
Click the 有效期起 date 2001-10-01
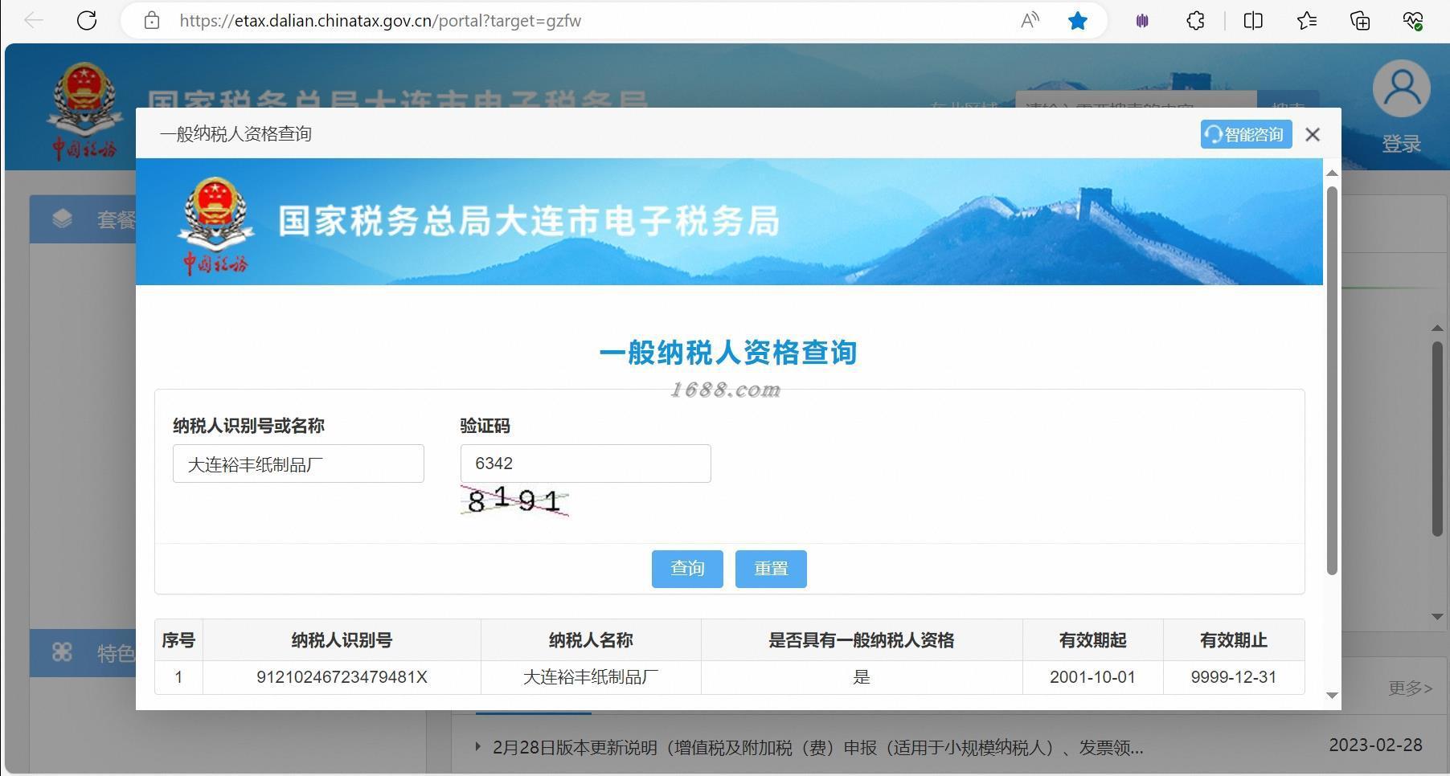pyautogui.click(x=1092, y=677)
